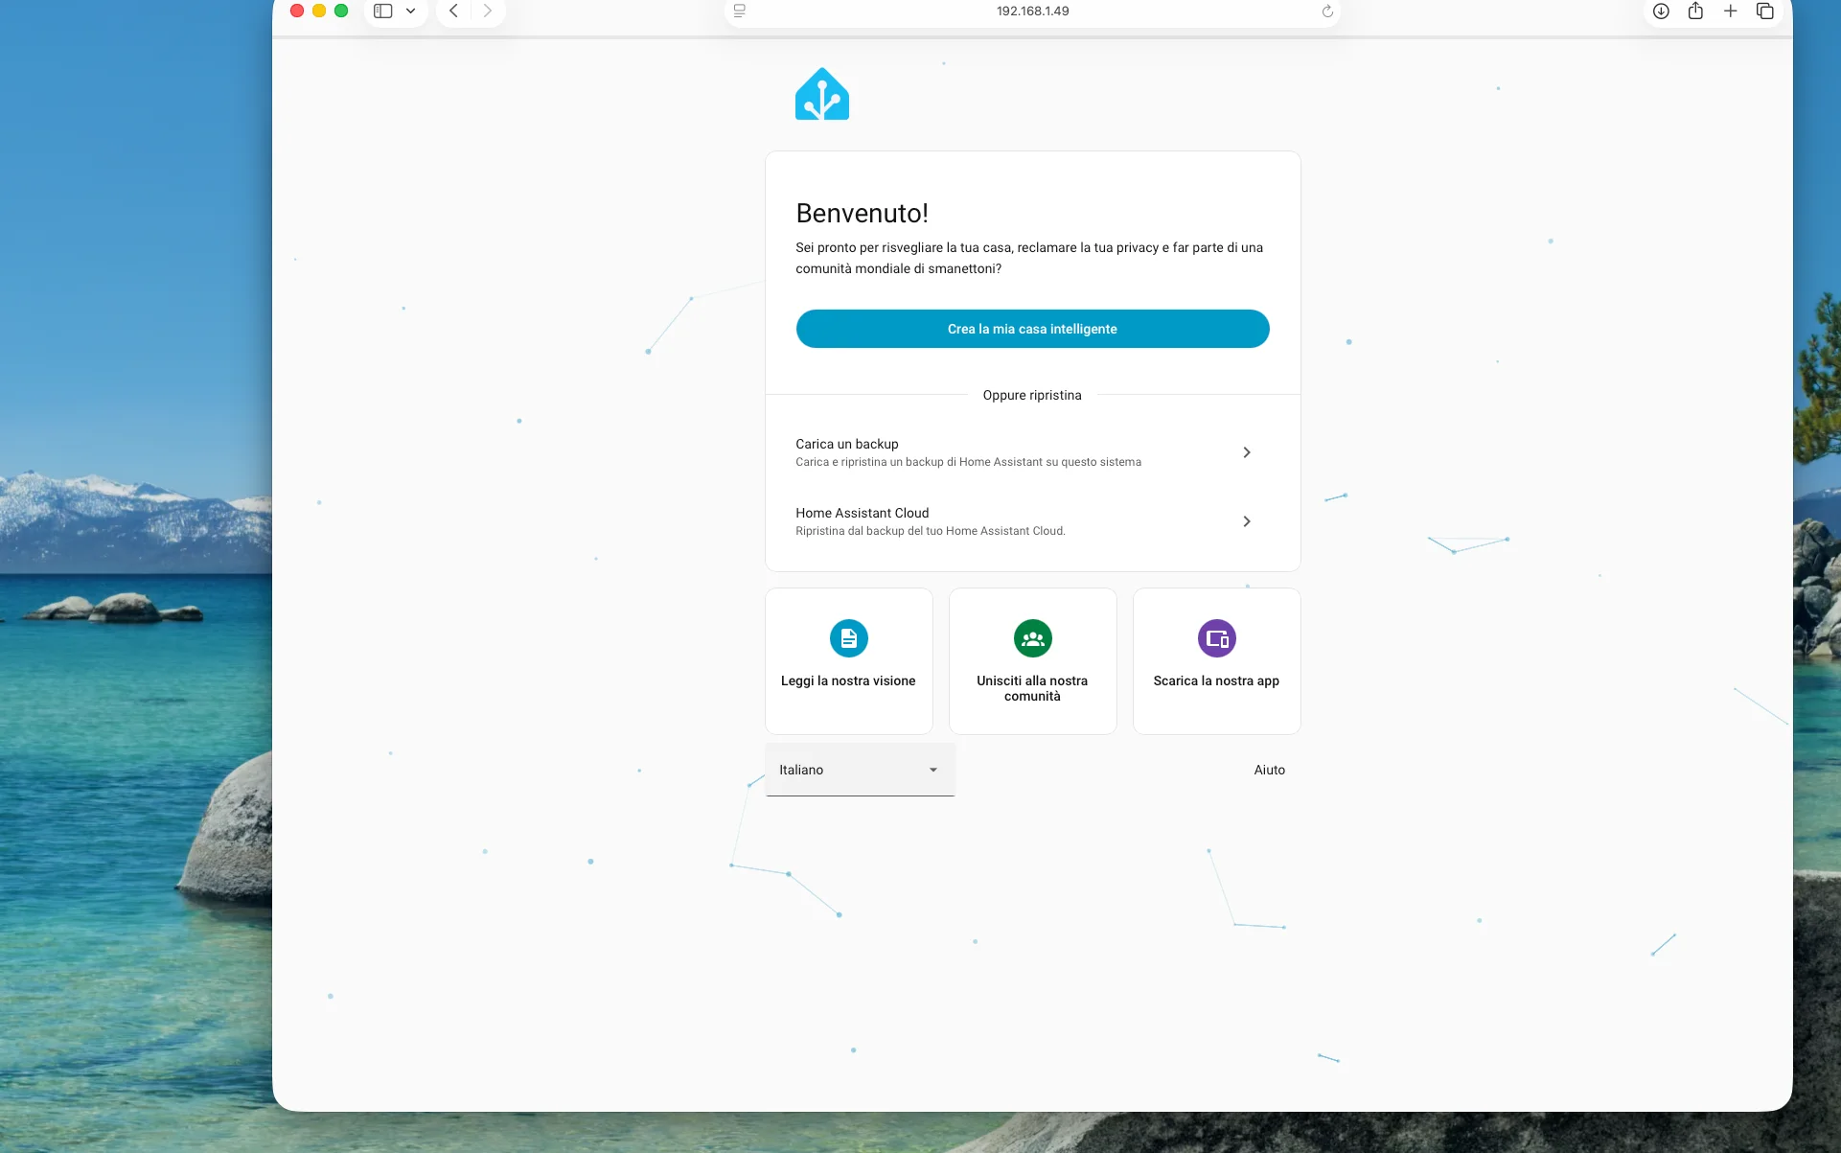Select the 'Leggi la nostra visione' document icon

[x=848, y=637]
